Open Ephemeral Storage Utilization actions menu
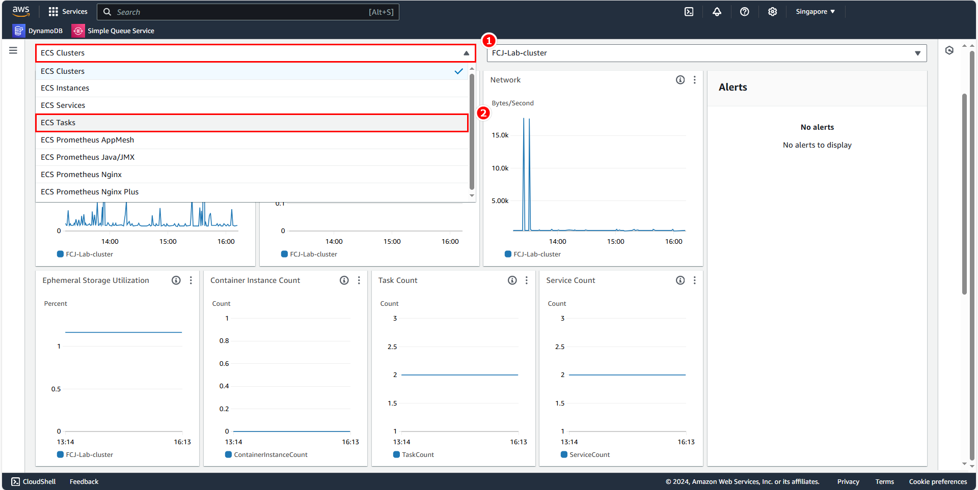Image resolution: width=978 pixels, height=490 pixels. 191,280
